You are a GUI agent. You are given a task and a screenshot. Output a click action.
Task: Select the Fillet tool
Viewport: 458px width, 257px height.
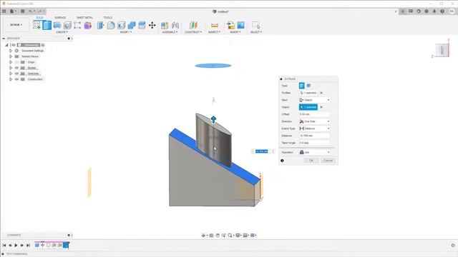[x=111, y=26]
